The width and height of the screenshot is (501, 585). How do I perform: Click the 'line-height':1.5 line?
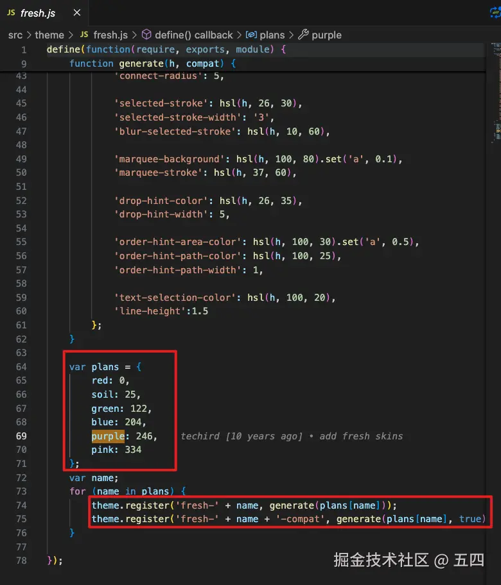click(161, 311)
